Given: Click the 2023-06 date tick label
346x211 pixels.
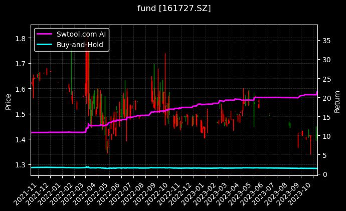Looking at the screenshot, I should coord(255,192).
